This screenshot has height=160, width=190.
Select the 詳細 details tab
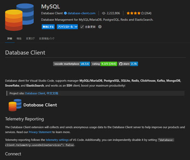click(10, 38)
